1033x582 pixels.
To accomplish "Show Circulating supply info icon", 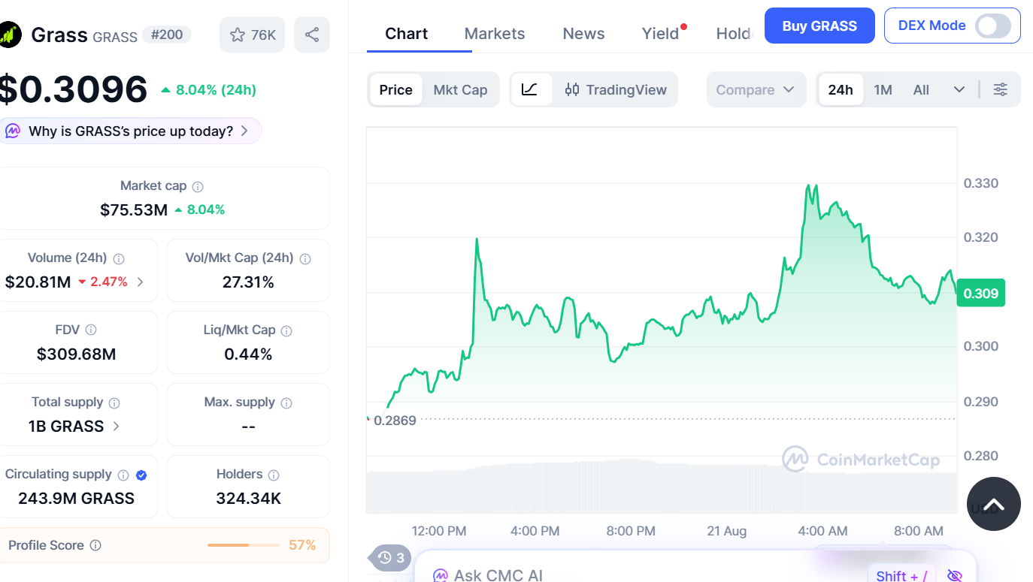I will 123,475.
